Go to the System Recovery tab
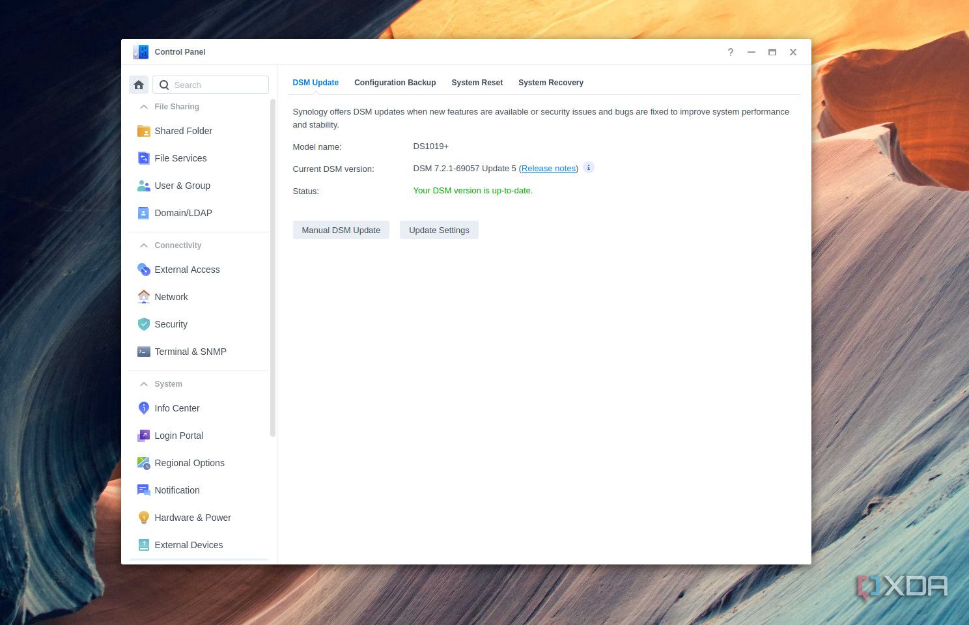 pos(551,83)
